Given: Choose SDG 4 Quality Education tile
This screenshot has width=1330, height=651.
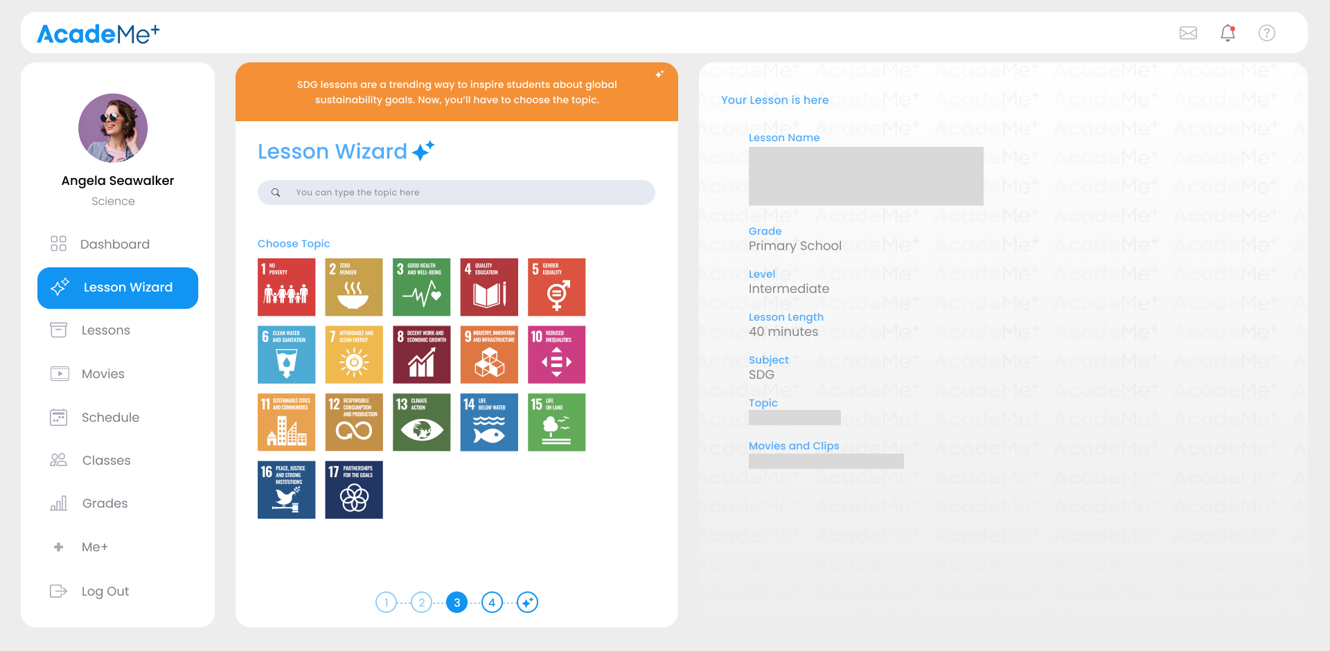Looking at the screenshot, I should [x=489, y=287].
